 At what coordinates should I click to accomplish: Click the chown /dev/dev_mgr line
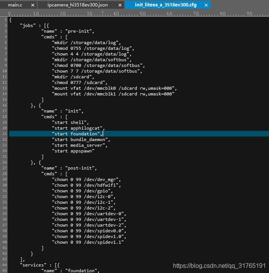point(86,179)
